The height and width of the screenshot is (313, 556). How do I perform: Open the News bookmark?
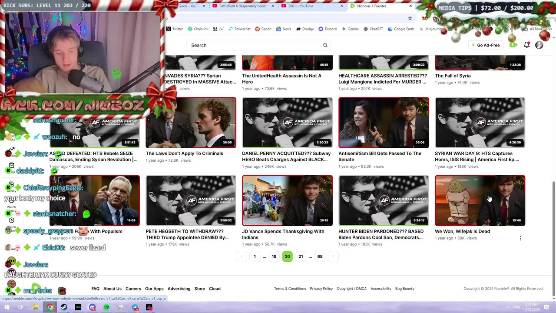283,29
